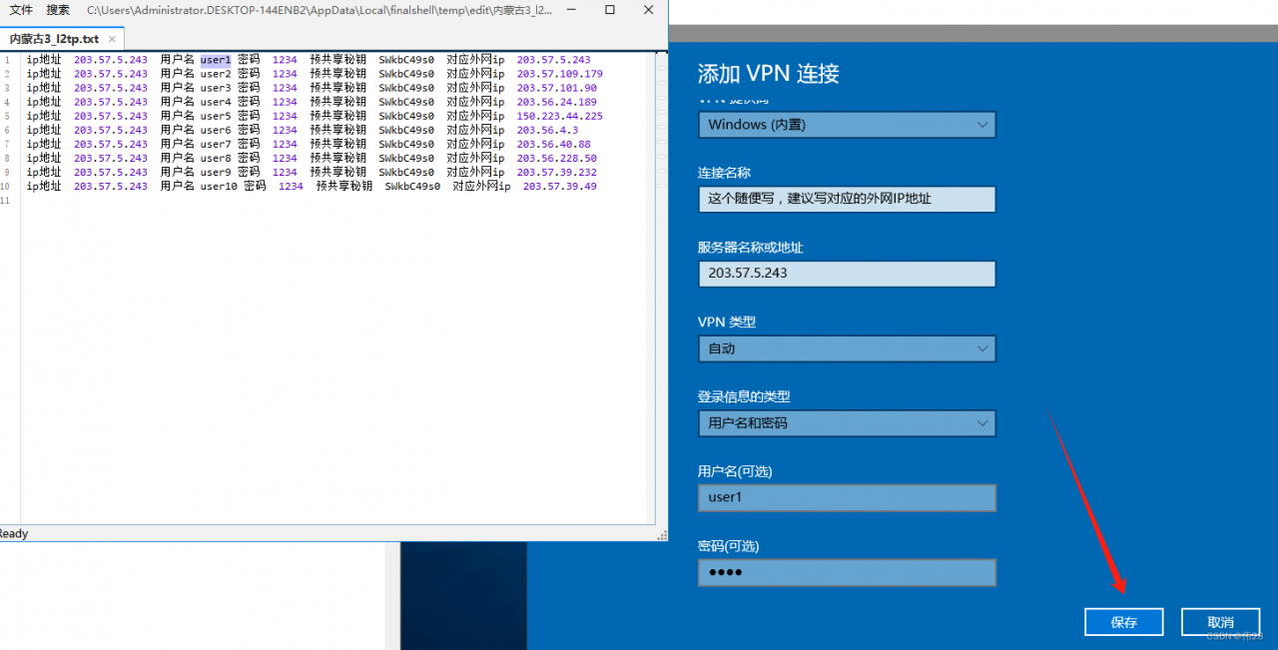Click the highlighted user1 text in line 1
The height and width of the screenshot is (650, 1278).
click(215, 60)
